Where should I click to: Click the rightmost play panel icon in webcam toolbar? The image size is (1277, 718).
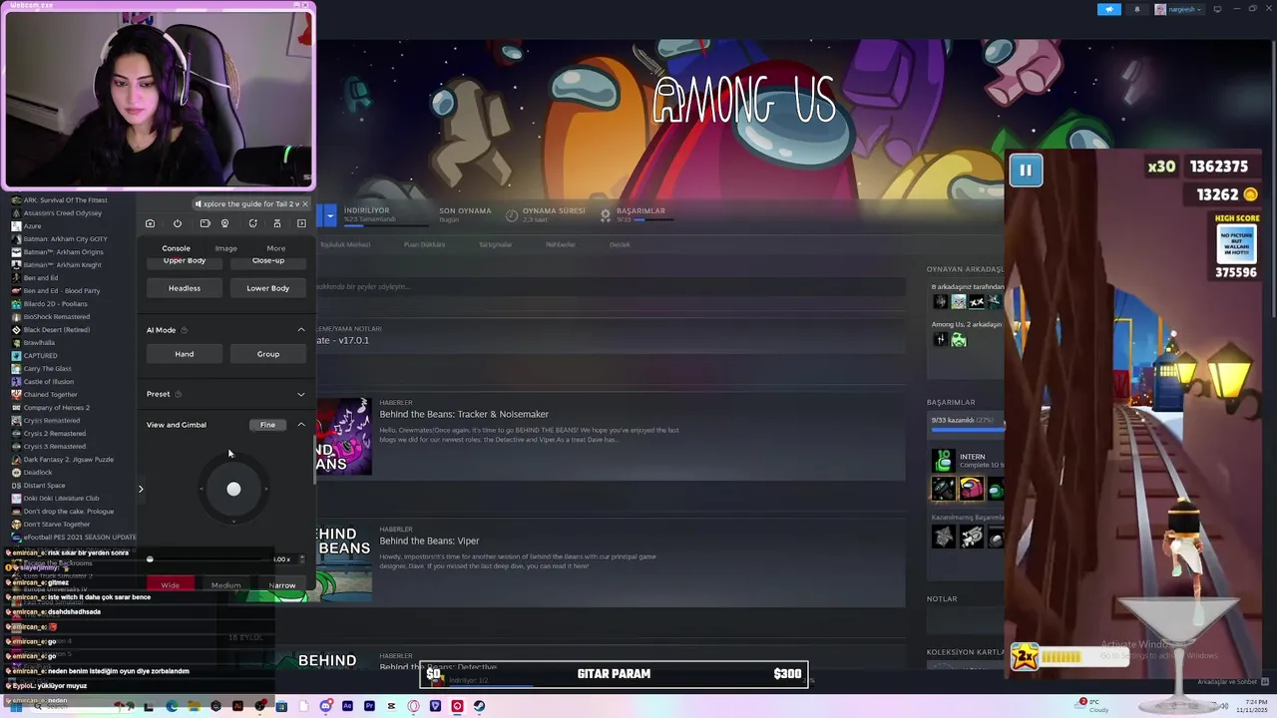point(301,223)
